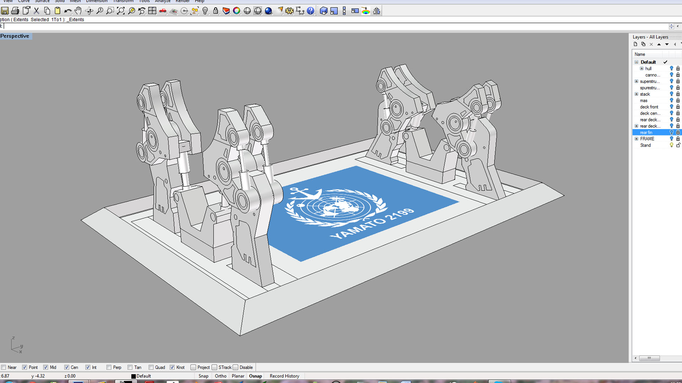Open the Analyze menu
This screenshot has width=682, height=383.
coord(163,1)
